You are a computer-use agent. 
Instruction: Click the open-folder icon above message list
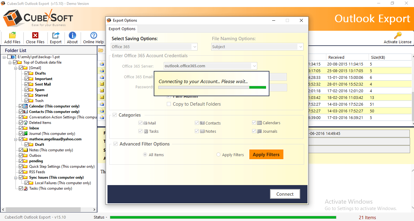point(101,51)
